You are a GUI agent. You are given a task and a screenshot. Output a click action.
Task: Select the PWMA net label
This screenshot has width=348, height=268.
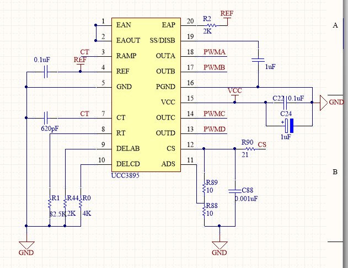(215, 52)
